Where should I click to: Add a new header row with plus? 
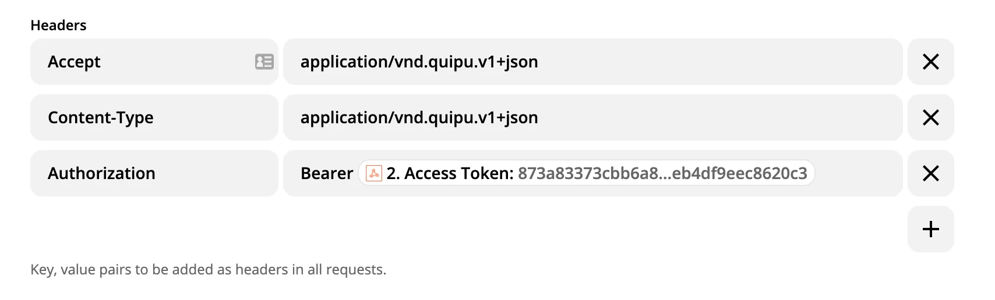[x=930, y=229]
